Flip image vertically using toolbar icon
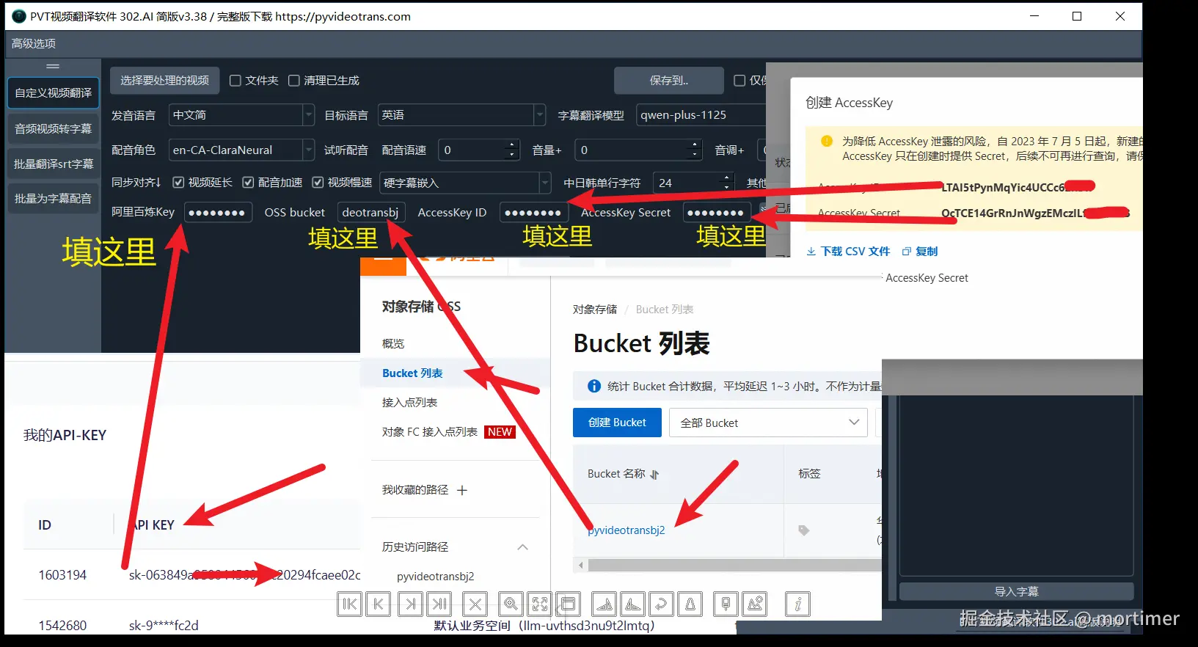 pos(632,604)
